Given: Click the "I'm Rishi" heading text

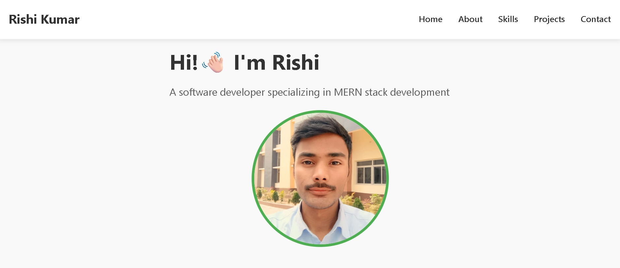Looking at the screenshot, I should (276, 62).
